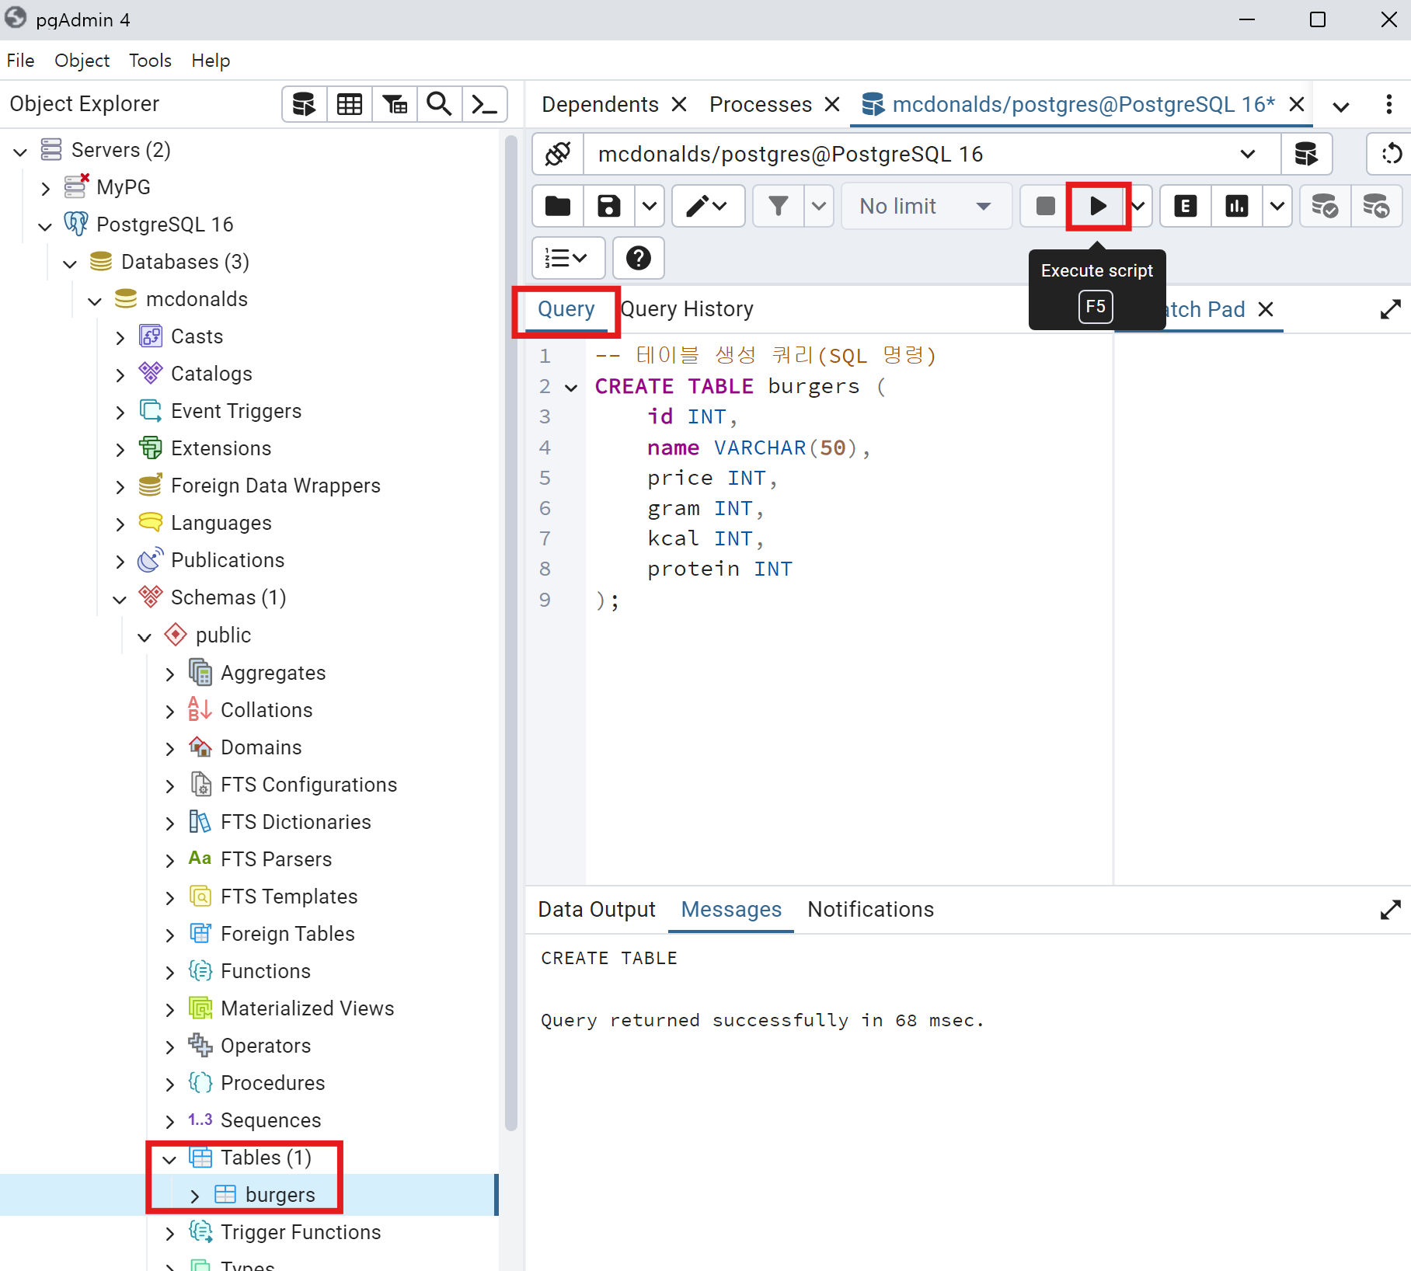Expand the burgers table node

pyautogui.click(x=195, y=1196)
